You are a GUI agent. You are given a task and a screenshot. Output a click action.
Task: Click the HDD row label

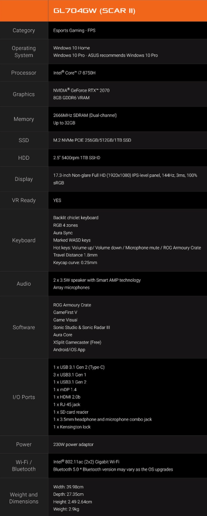24,158
